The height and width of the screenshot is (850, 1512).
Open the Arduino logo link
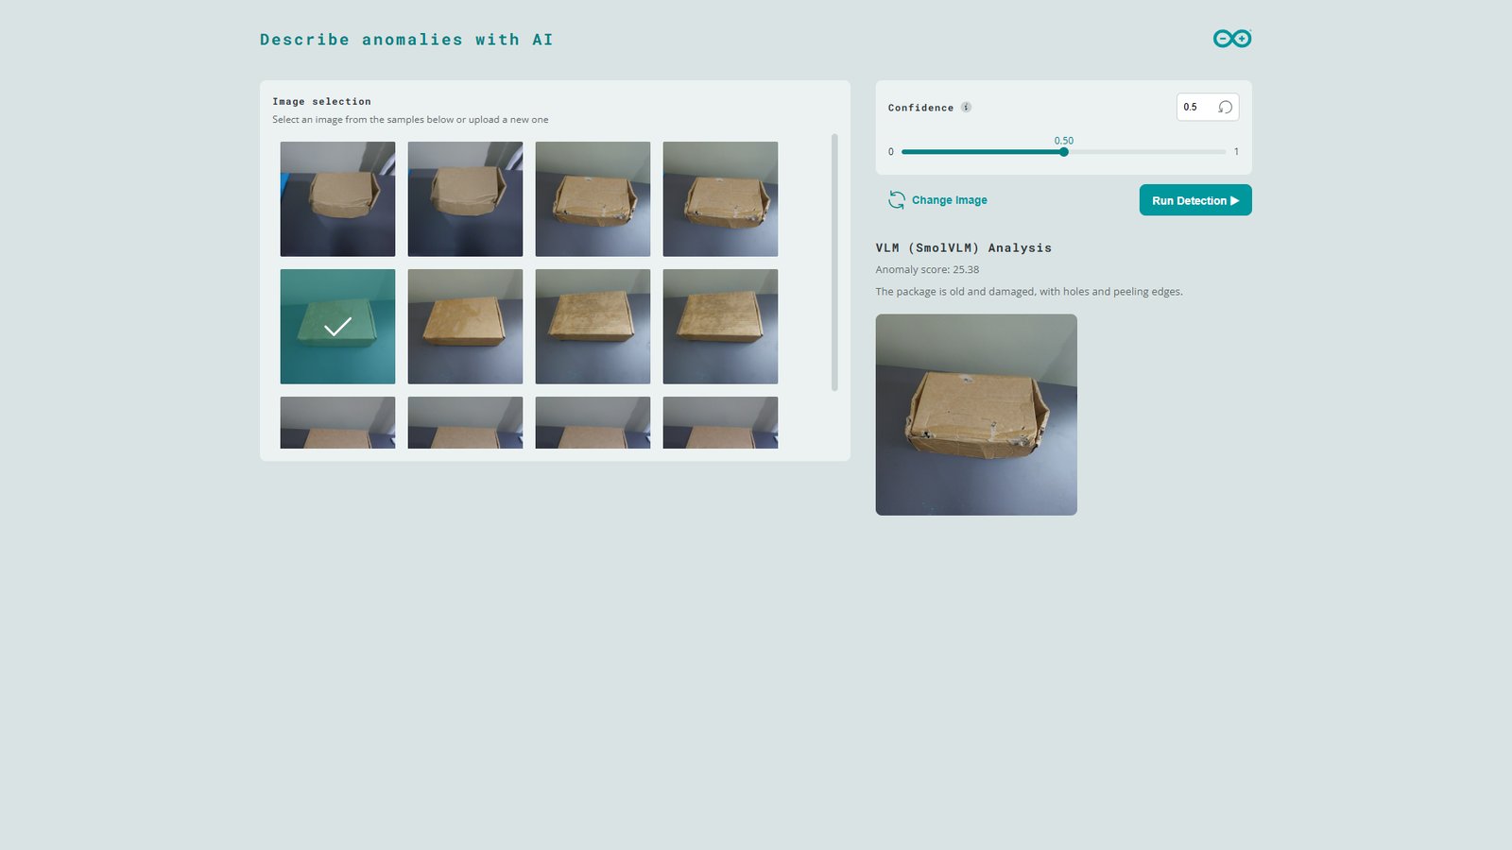pyautogui.click(x=1232, y=39)
